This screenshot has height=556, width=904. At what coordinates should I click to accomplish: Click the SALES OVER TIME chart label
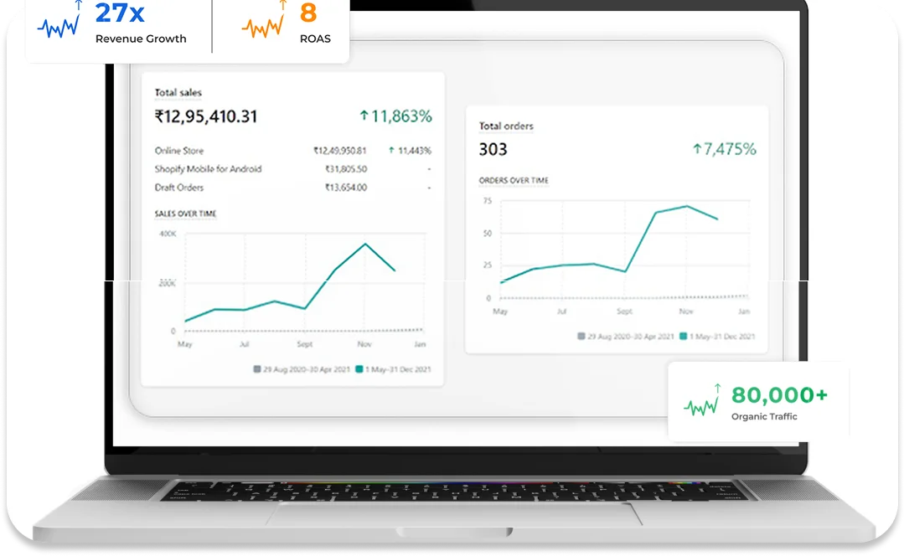coord(185,214)
